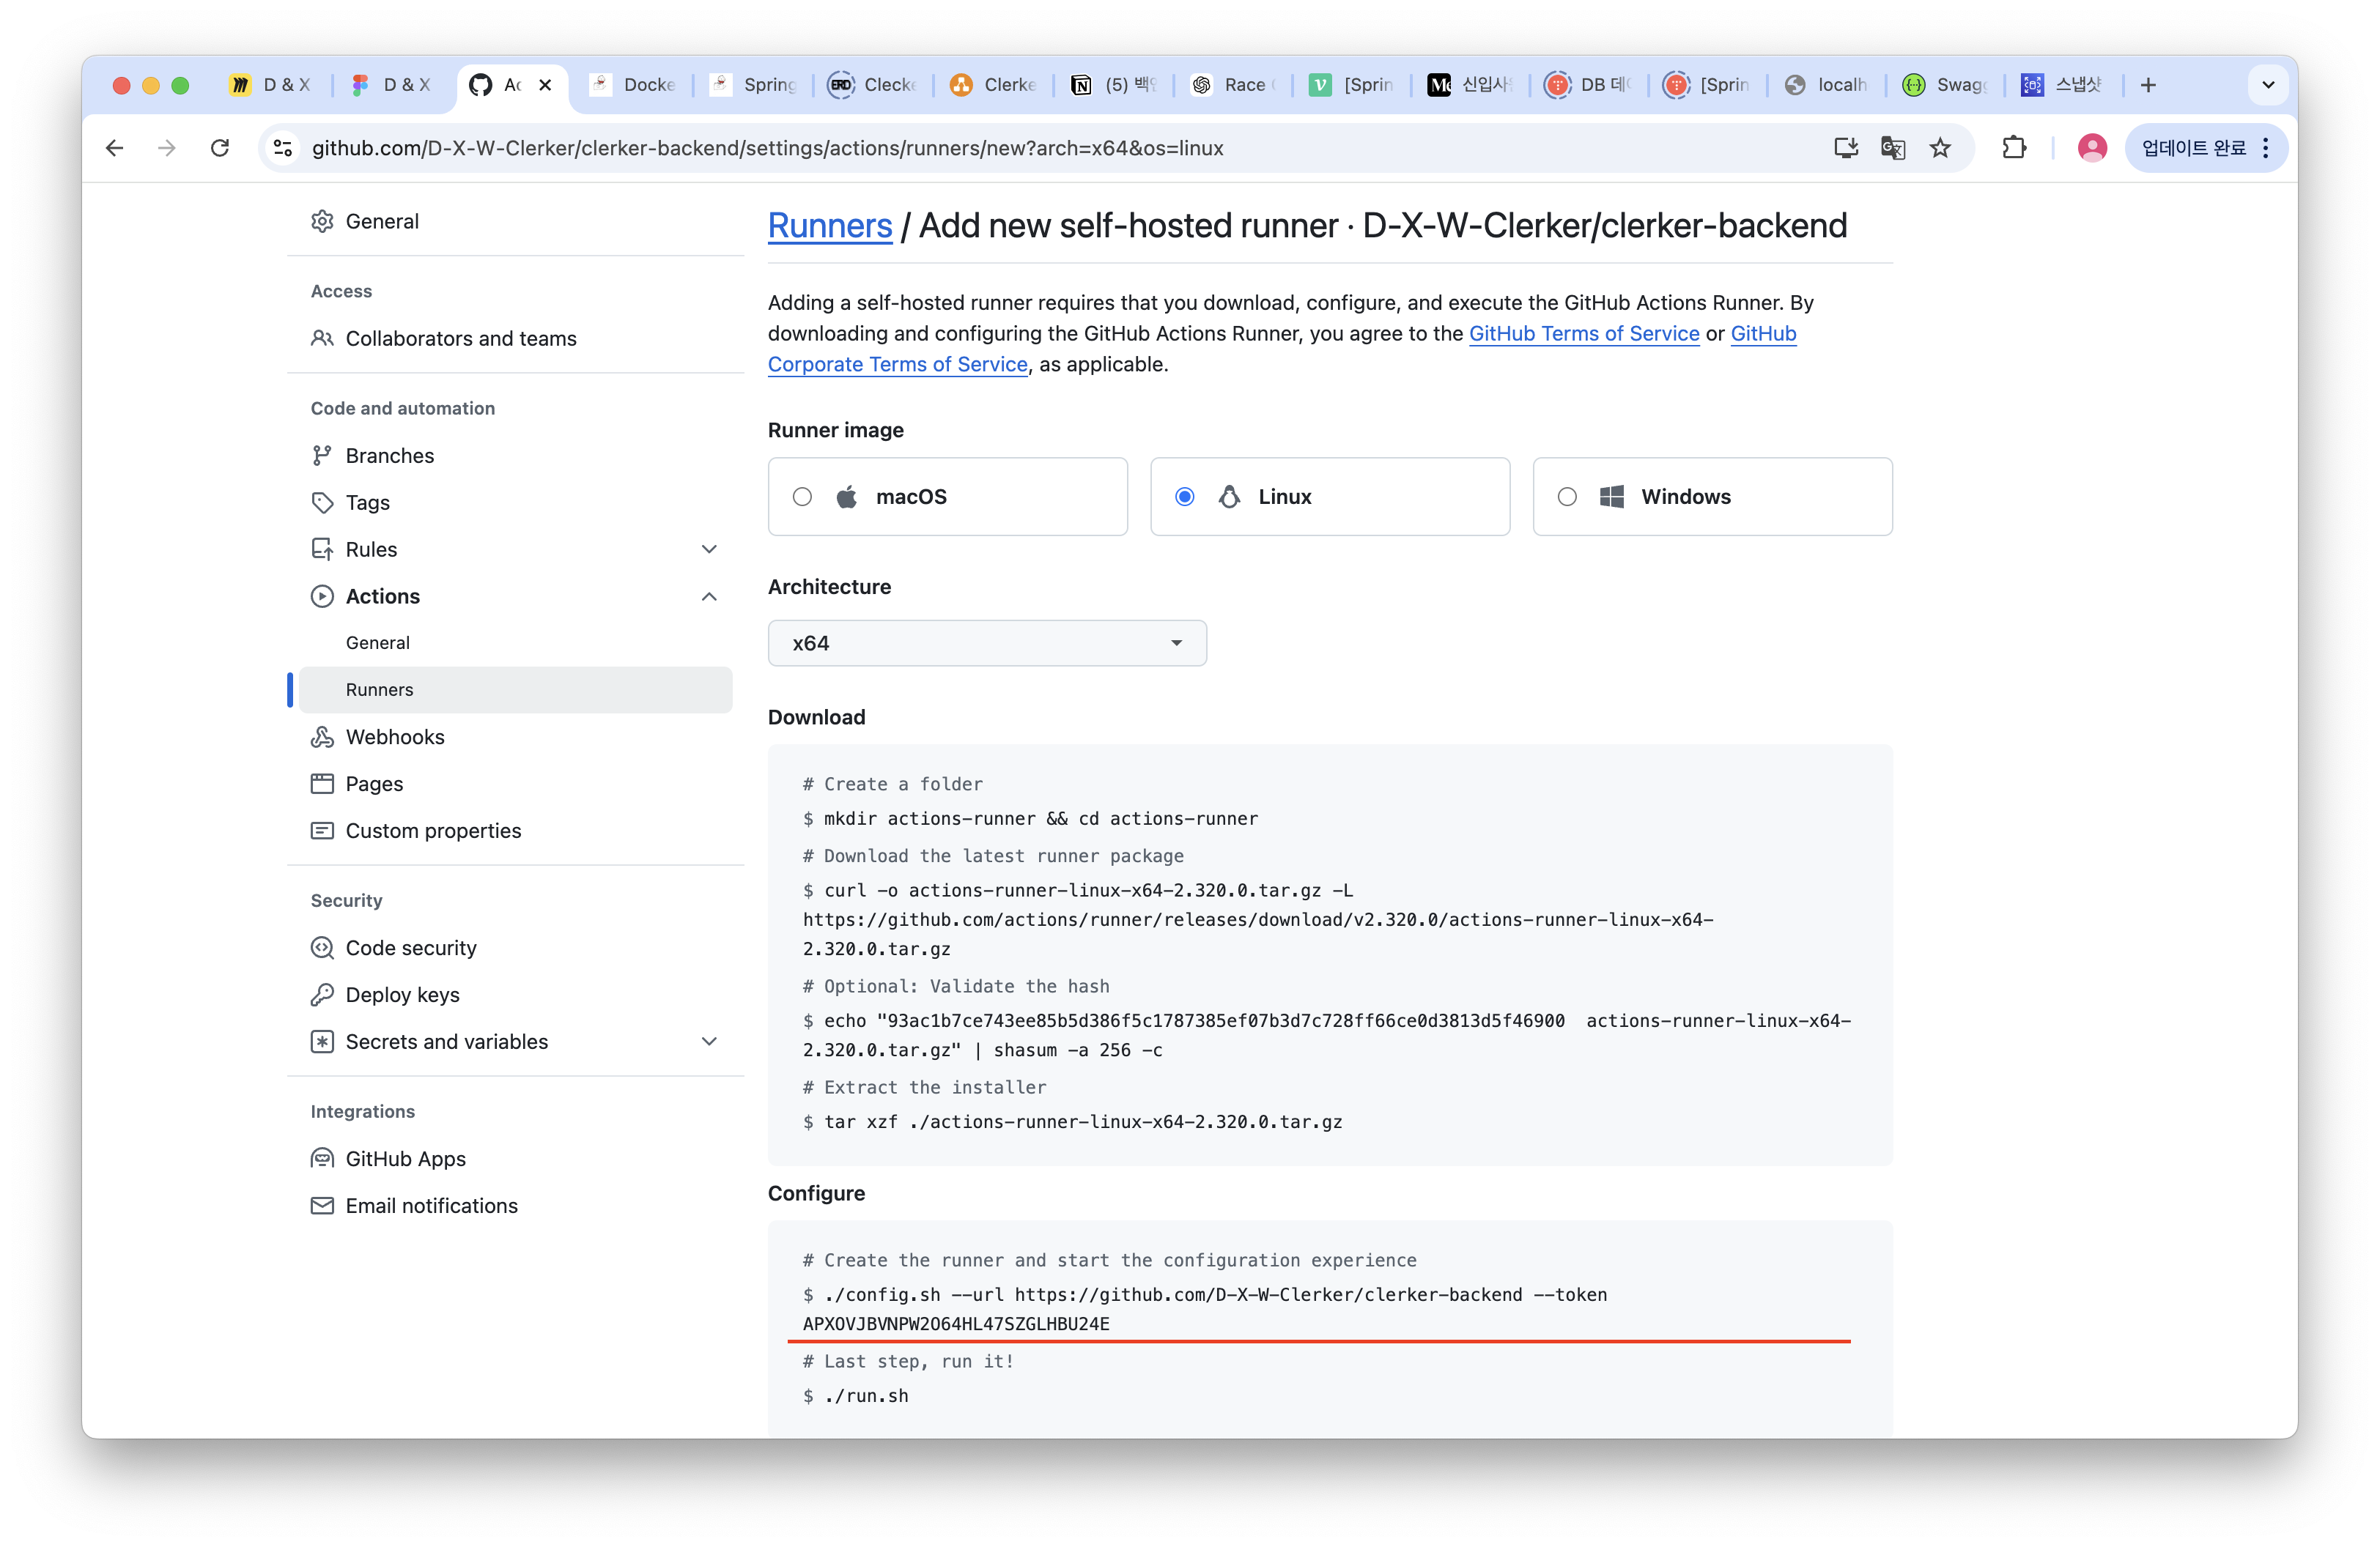Reload the page with the refresh icon

220,148
